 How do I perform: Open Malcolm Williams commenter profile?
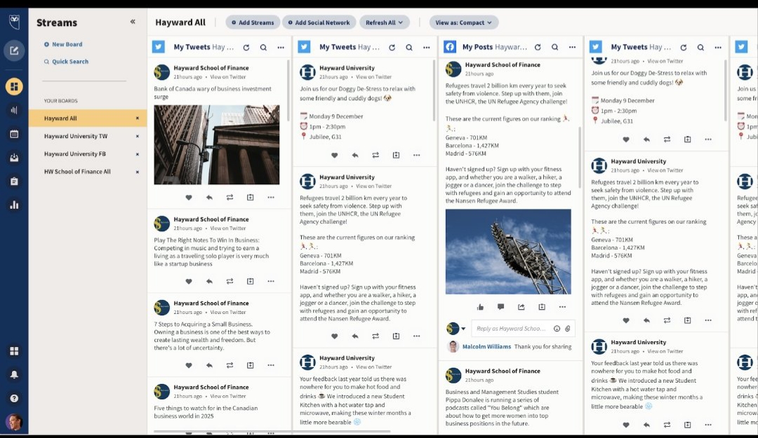(486, 347)
